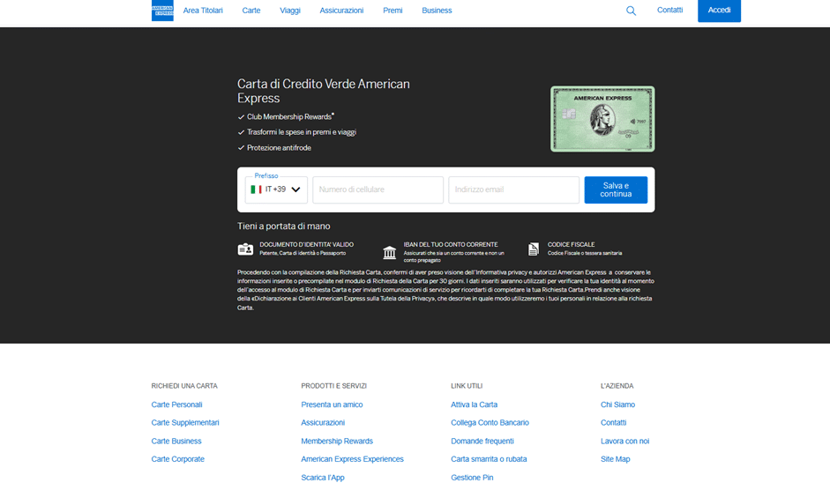Viewport: 830px width, 490px height.
Task: Click the 'PRODOTTI E SERVIZI' footer heading
Action: pos(334,386)
